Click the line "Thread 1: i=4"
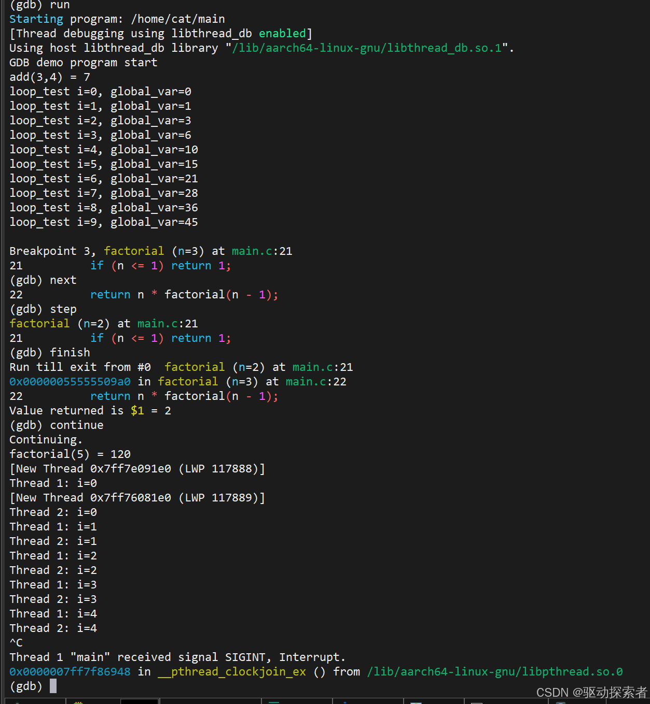650x704 pixels. point(53,614)
